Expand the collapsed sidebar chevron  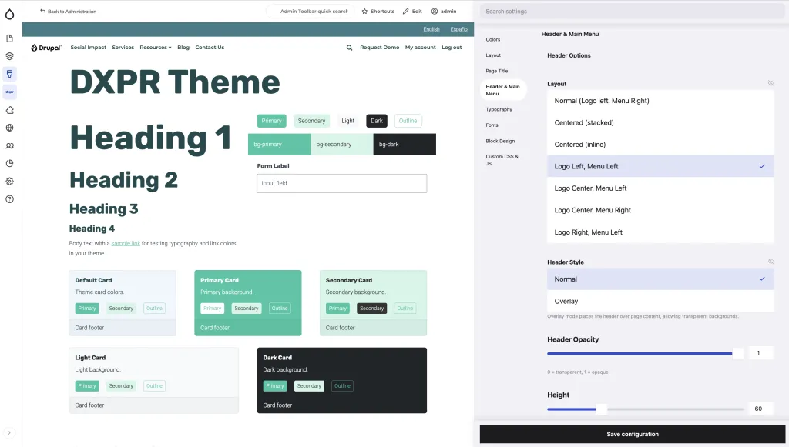click(x=9, y=432)
